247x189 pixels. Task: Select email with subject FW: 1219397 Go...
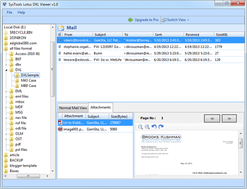coord(150,47)
